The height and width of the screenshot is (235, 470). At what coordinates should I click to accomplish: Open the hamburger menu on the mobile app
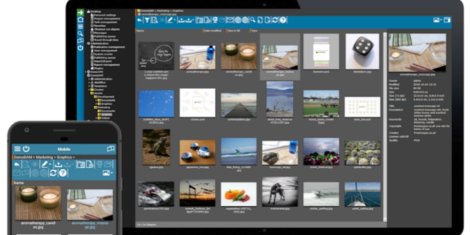tap(17, 149)
